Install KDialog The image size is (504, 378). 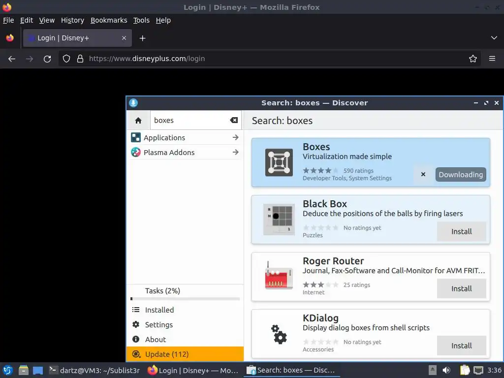point(461,346)
